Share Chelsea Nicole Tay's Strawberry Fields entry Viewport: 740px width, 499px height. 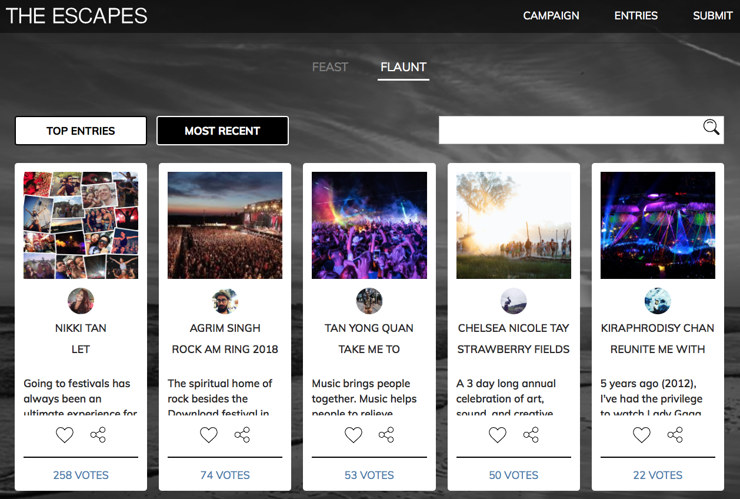tap(531, 435)
